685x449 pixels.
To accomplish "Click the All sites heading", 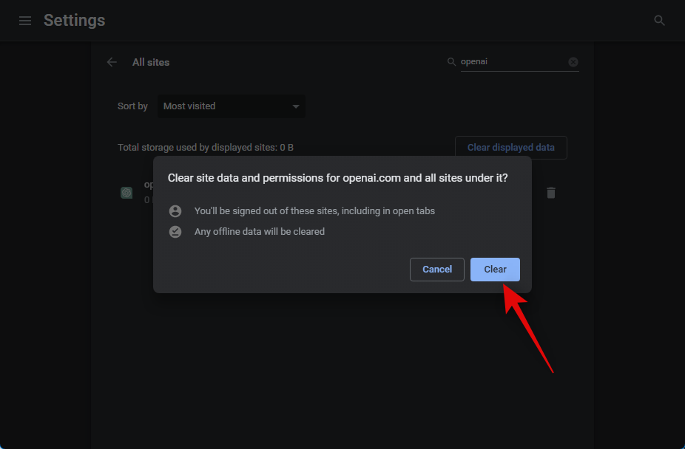I will [x=151, y=62].
